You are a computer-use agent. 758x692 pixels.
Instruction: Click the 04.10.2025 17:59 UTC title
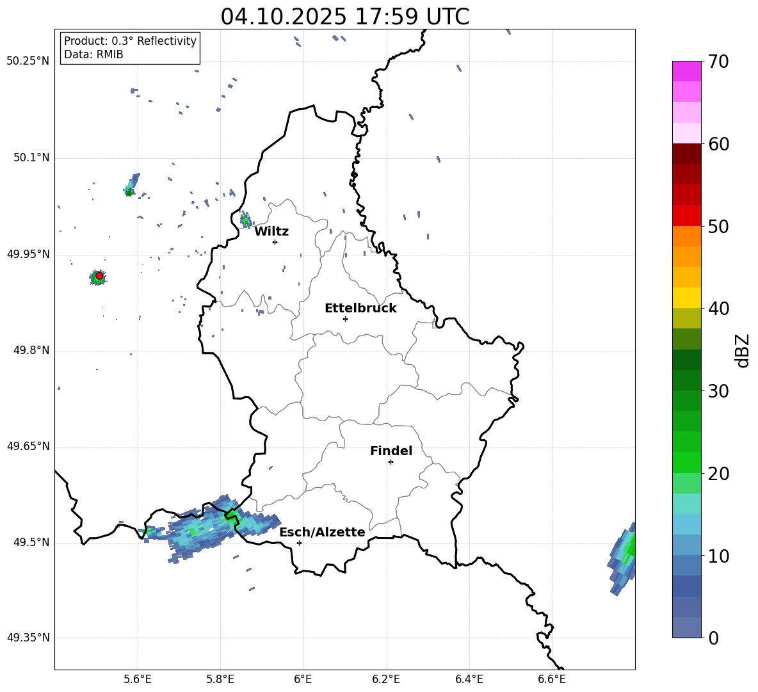tap(344, 17)
